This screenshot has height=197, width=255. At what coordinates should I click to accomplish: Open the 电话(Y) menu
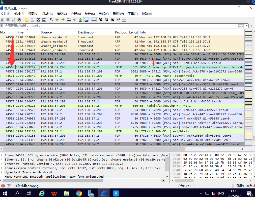point(104,14)
